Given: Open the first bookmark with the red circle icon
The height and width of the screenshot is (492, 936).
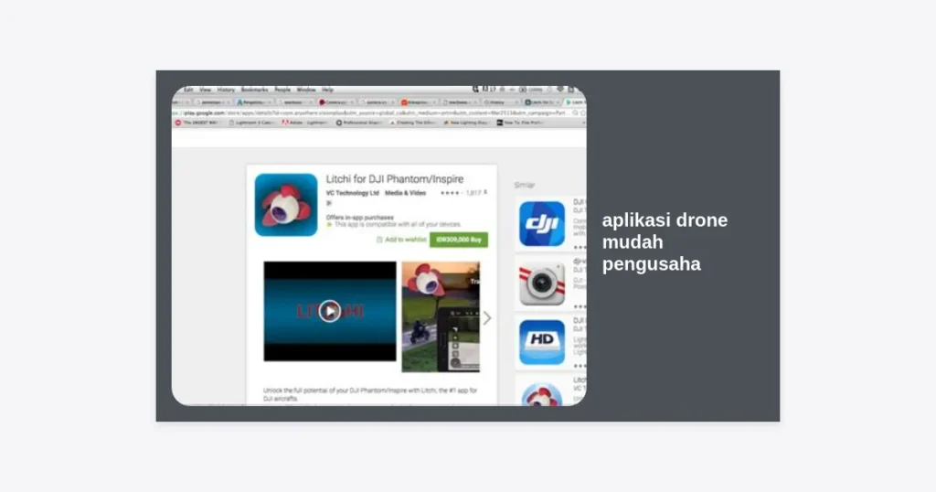Looking at the screenshot, I should 197,123.
